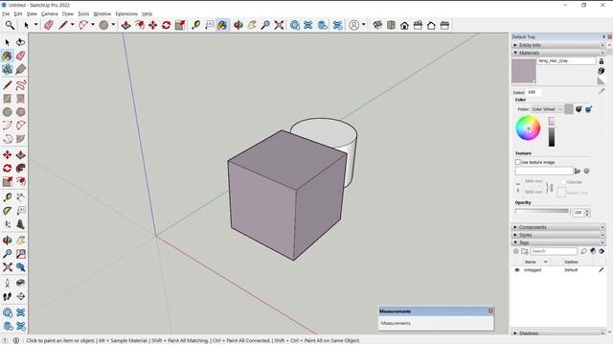Image resolution: width=613 pixels, height=345 pixels.
Task: Toggle the Colorize checkbox
Action: (x=563, y=182)
